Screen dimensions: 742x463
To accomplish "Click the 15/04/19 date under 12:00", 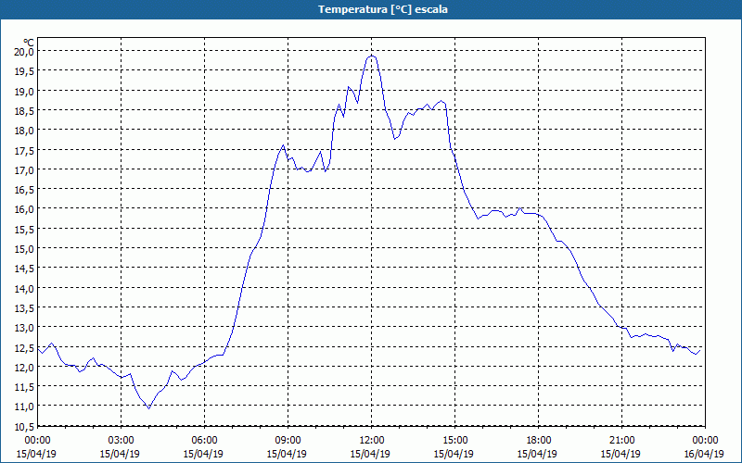I will pyautogui.click(x=370, y=454).
